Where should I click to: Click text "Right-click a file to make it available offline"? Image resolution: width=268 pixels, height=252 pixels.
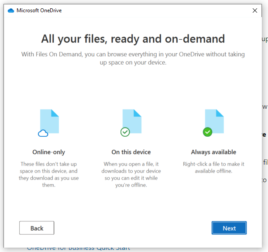point(213,167)
